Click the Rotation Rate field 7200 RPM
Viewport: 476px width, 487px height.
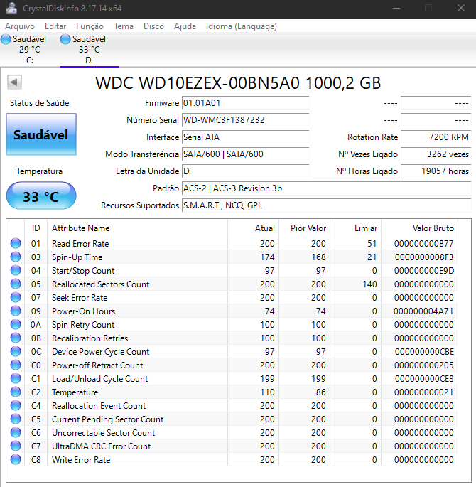tap(436, 137)
